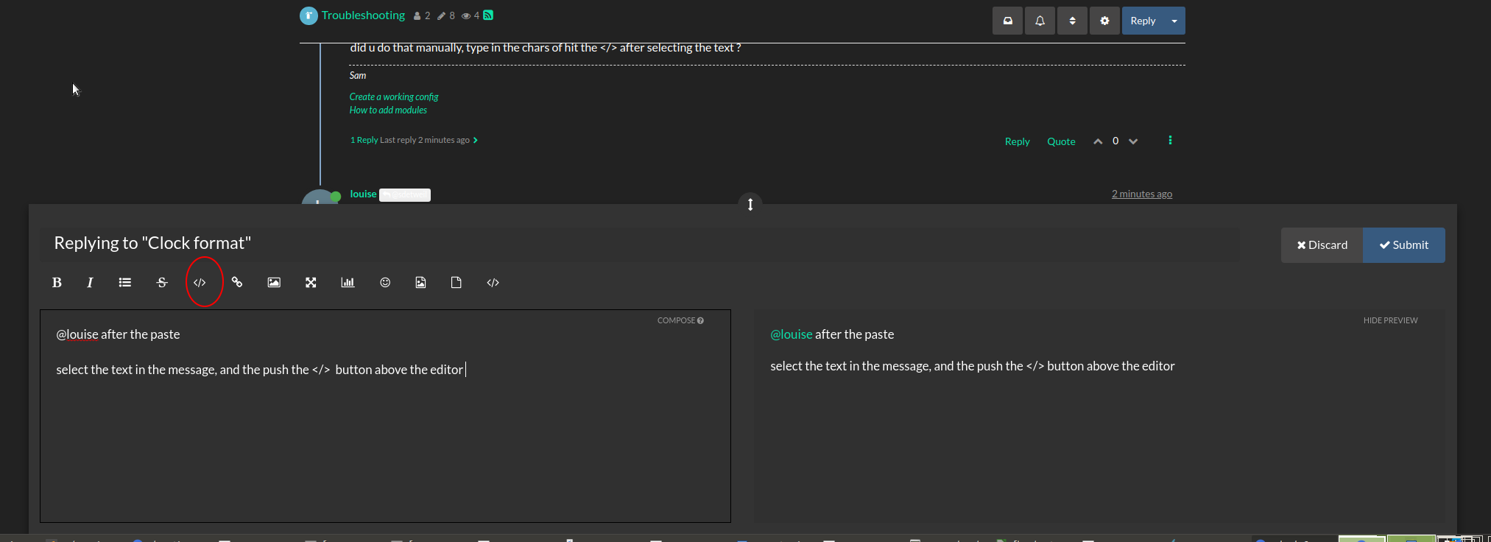Screen dimensions: 1491x542
Task: Open the post sorting dropdown
Action: [x=1072, y=21]
